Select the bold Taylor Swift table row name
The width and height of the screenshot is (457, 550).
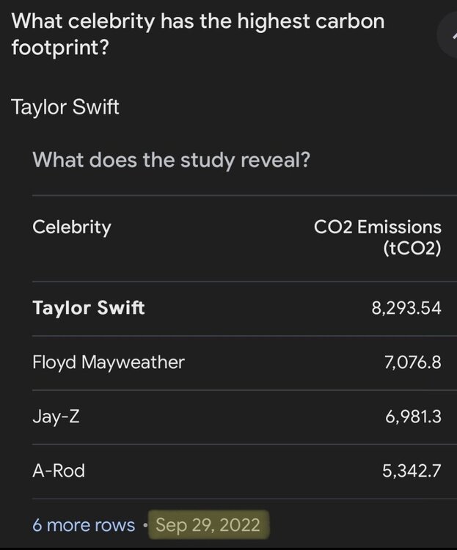(x=89, y=307)
